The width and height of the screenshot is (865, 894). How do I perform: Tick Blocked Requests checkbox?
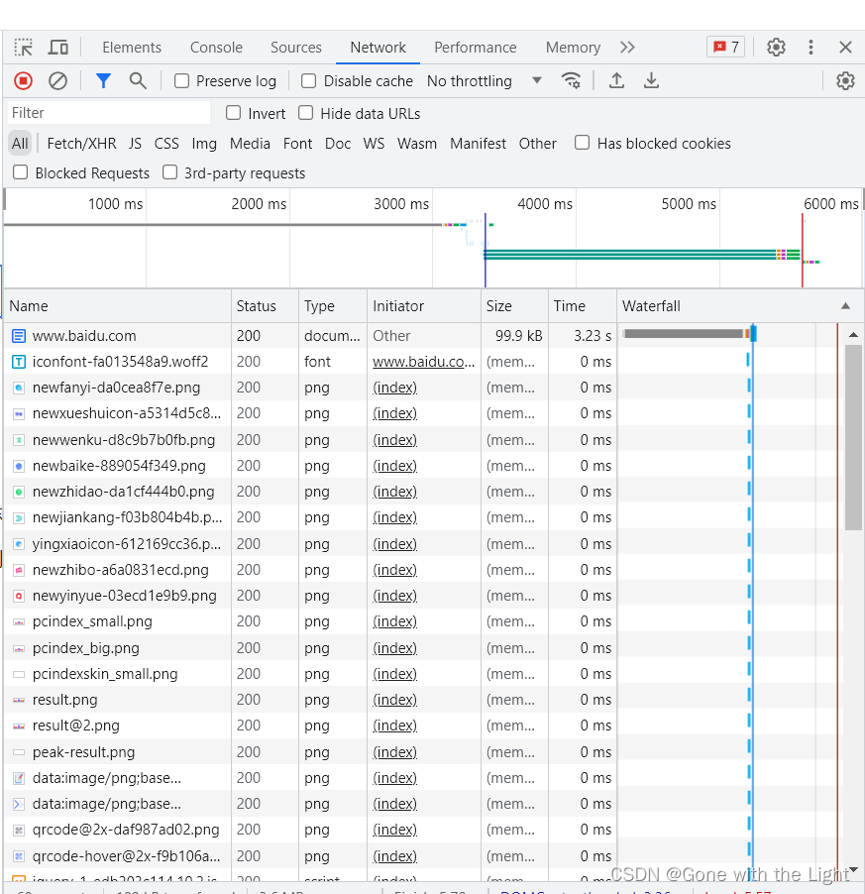21,172
